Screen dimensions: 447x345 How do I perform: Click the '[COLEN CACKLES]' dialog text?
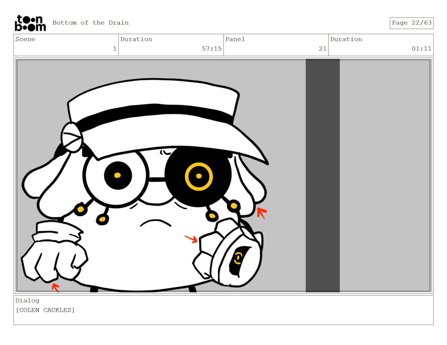coord(45,310)
